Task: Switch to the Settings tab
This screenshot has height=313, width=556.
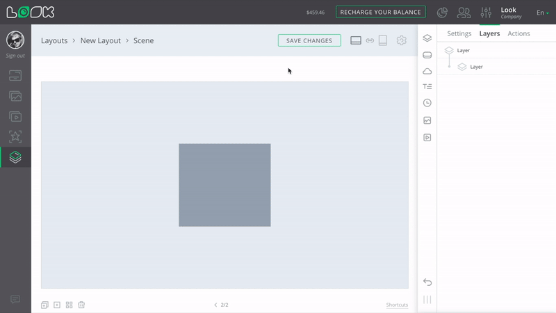Action: pyautogui.click(x=459, y=33)
